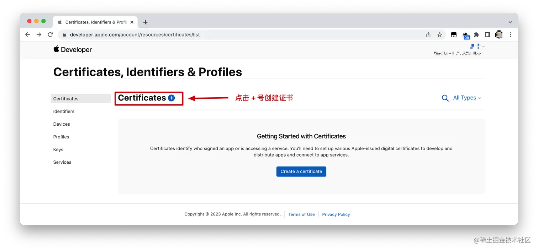Select the Certificates, Identifiers & Profiles browser tab
This screenshot has height=251, width=538.
(95, 22)
